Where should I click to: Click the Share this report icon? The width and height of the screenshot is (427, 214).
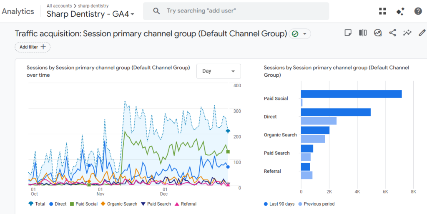pos(392,33)
